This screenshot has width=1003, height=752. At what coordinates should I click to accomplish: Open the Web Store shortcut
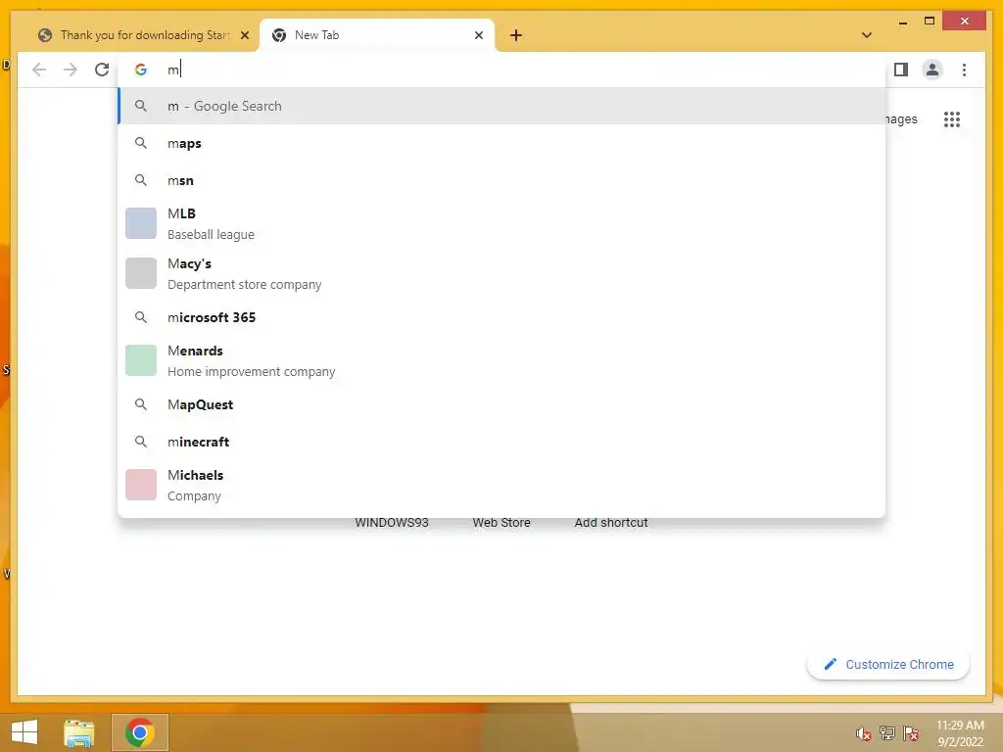point(501,523)
